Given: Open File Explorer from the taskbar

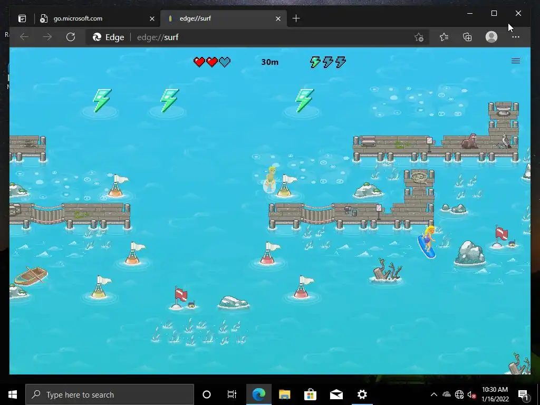Looking at the screenshot, I should tap(284, 394).
